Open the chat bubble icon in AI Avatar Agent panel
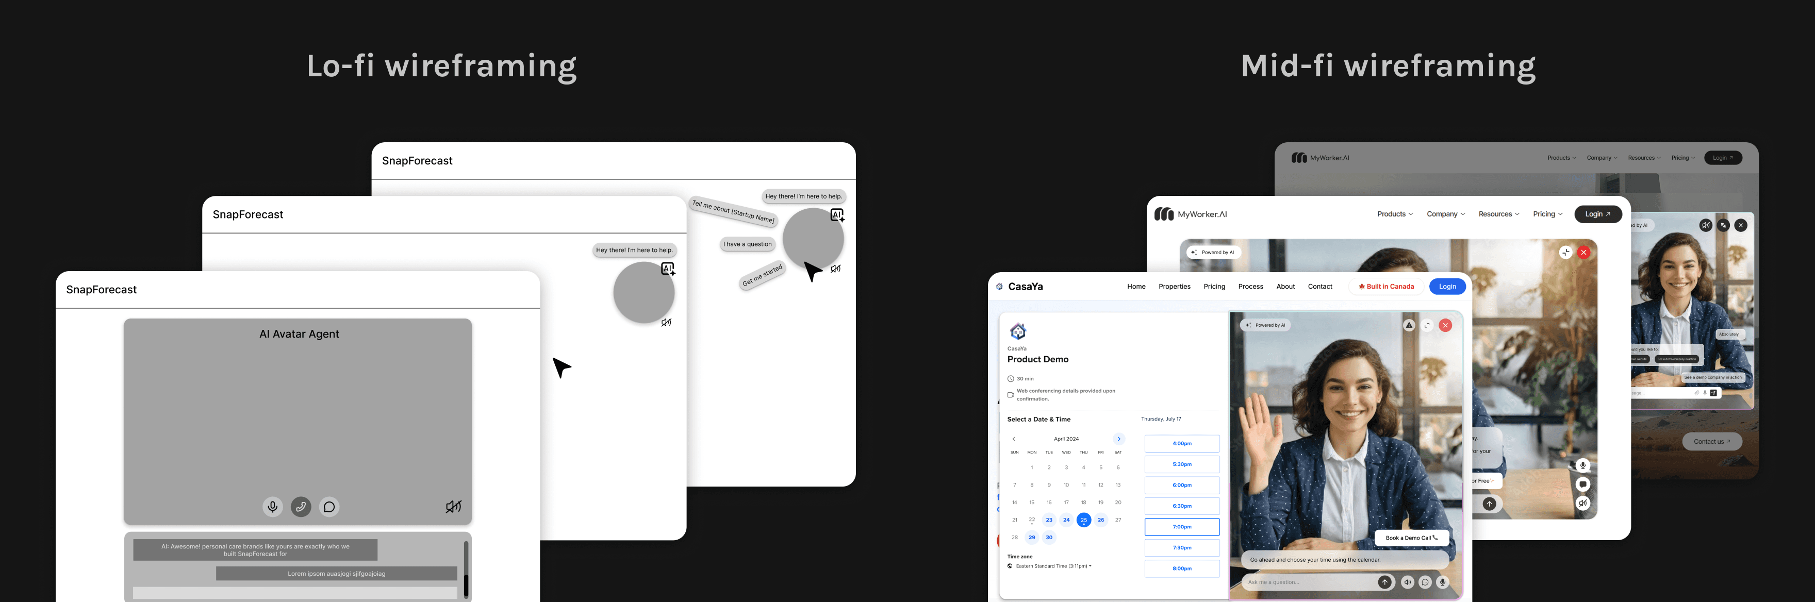This screenshot has height=602, width=1815. (x=329, y=506)
